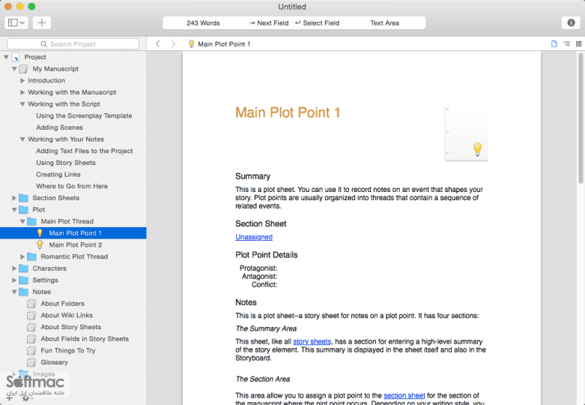Follow the section sheet link

(404, 395)
